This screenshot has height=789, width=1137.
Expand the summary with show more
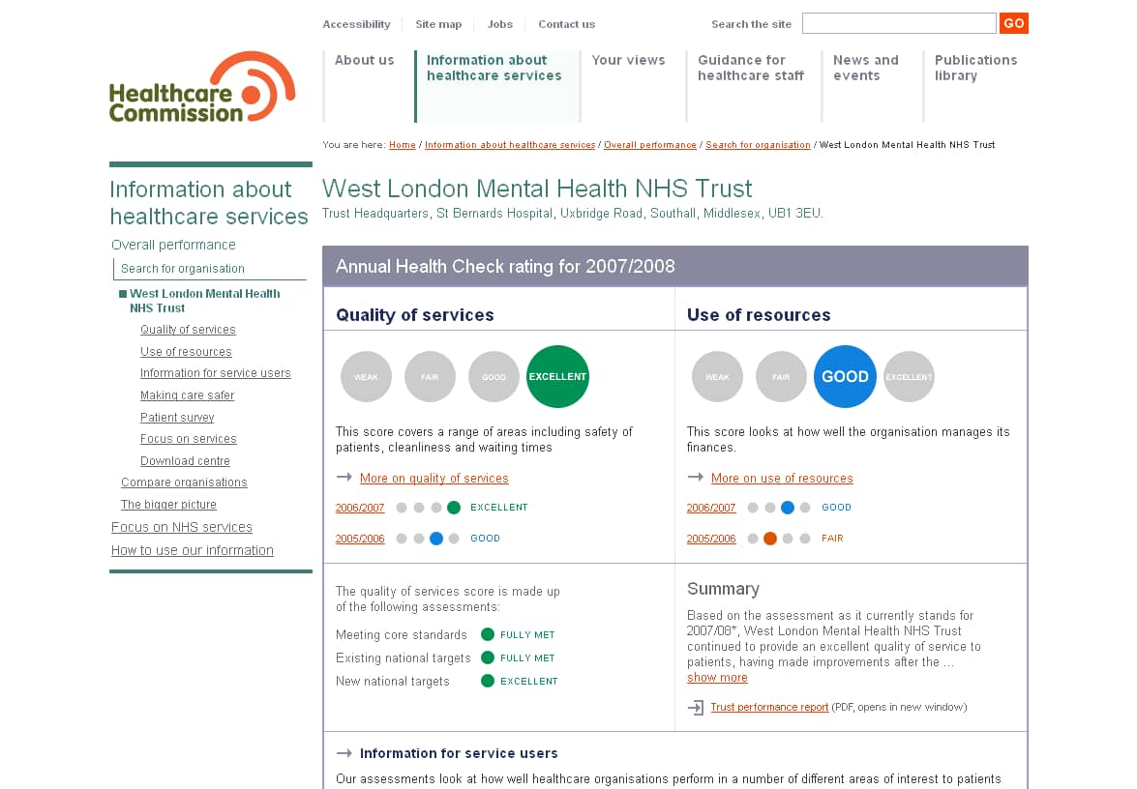(717, 678)
